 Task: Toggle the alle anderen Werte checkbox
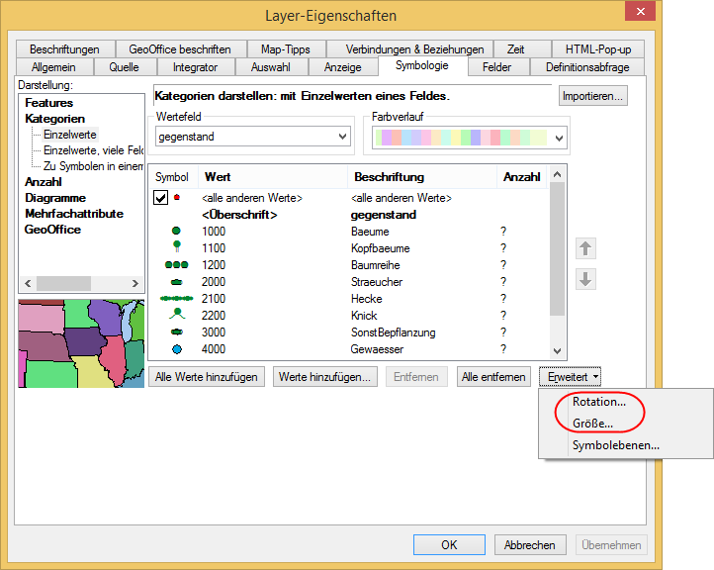coord(161,198)
